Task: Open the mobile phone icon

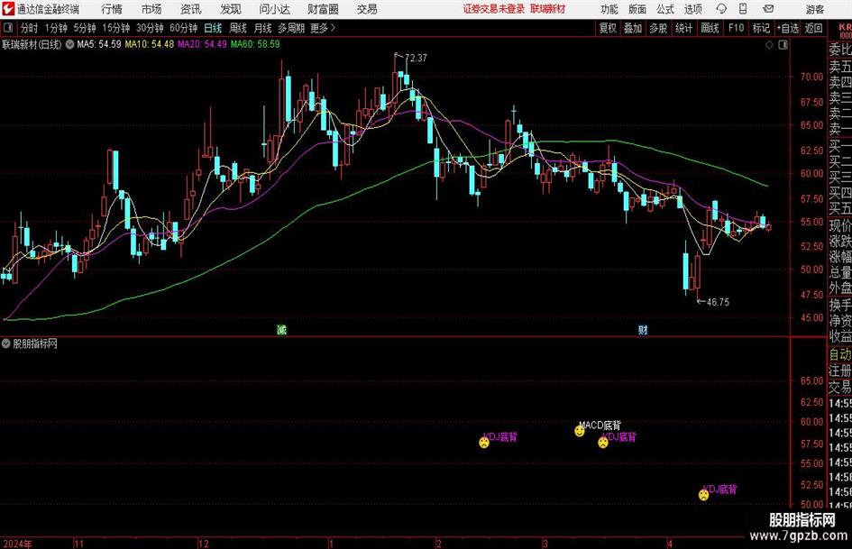Action: (743, 9)
